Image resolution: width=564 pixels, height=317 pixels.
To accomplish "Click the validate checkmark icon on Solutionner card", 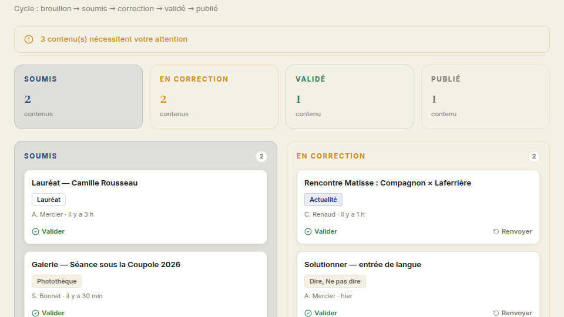I will click(x=308, y=313).
